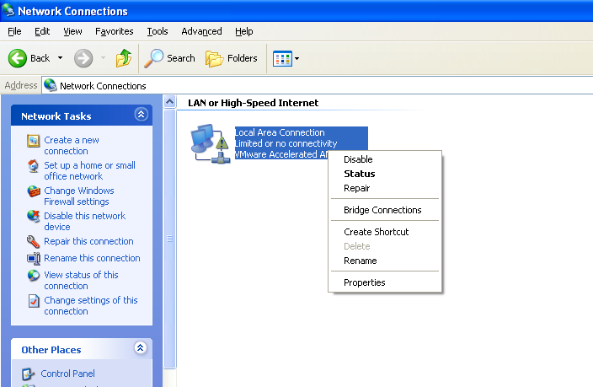This screenshot has height=387, width=593.
Task: Click the Rename connection icon
Action: (x=34, y=259)
